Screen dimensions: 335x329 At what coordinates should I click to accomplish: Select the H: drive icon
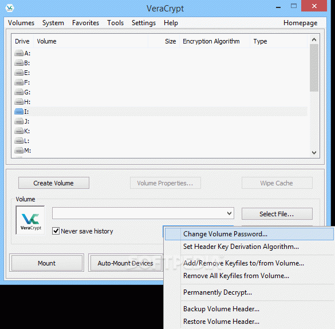(19, 102)
